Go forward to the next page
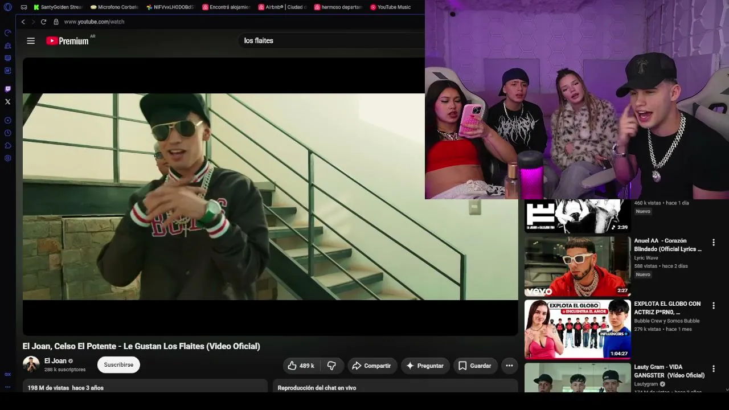 (x=33, y=22)
